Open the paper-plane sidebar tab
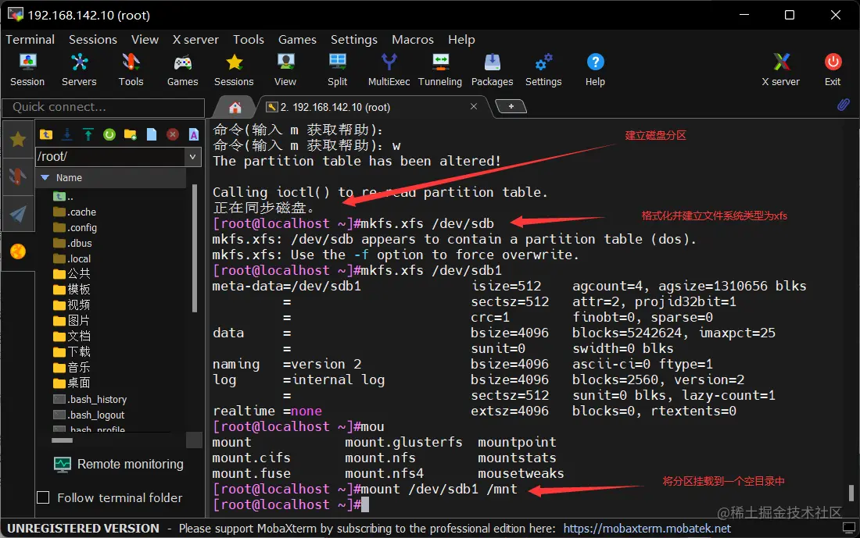Viewport: 860px width, 538px height. [x=18, y=214]
